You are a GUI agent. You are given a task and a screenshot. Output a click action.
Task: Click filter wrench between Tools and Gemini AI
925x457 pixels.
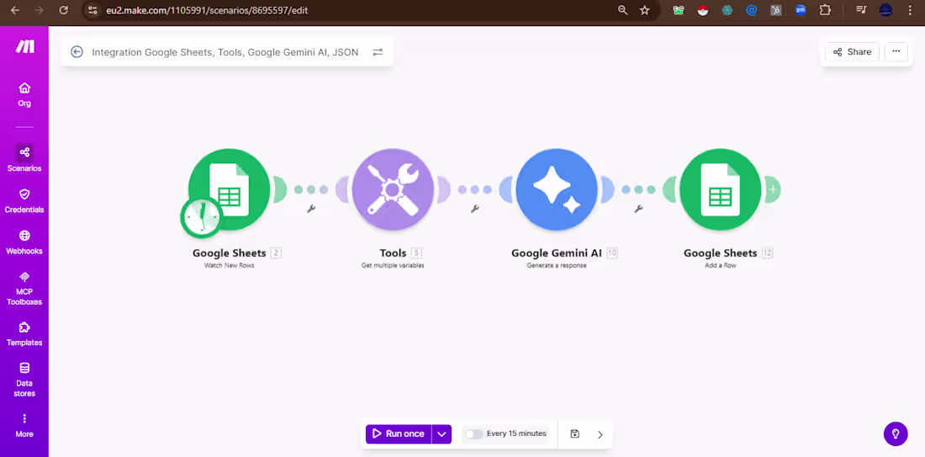(475, 209)
